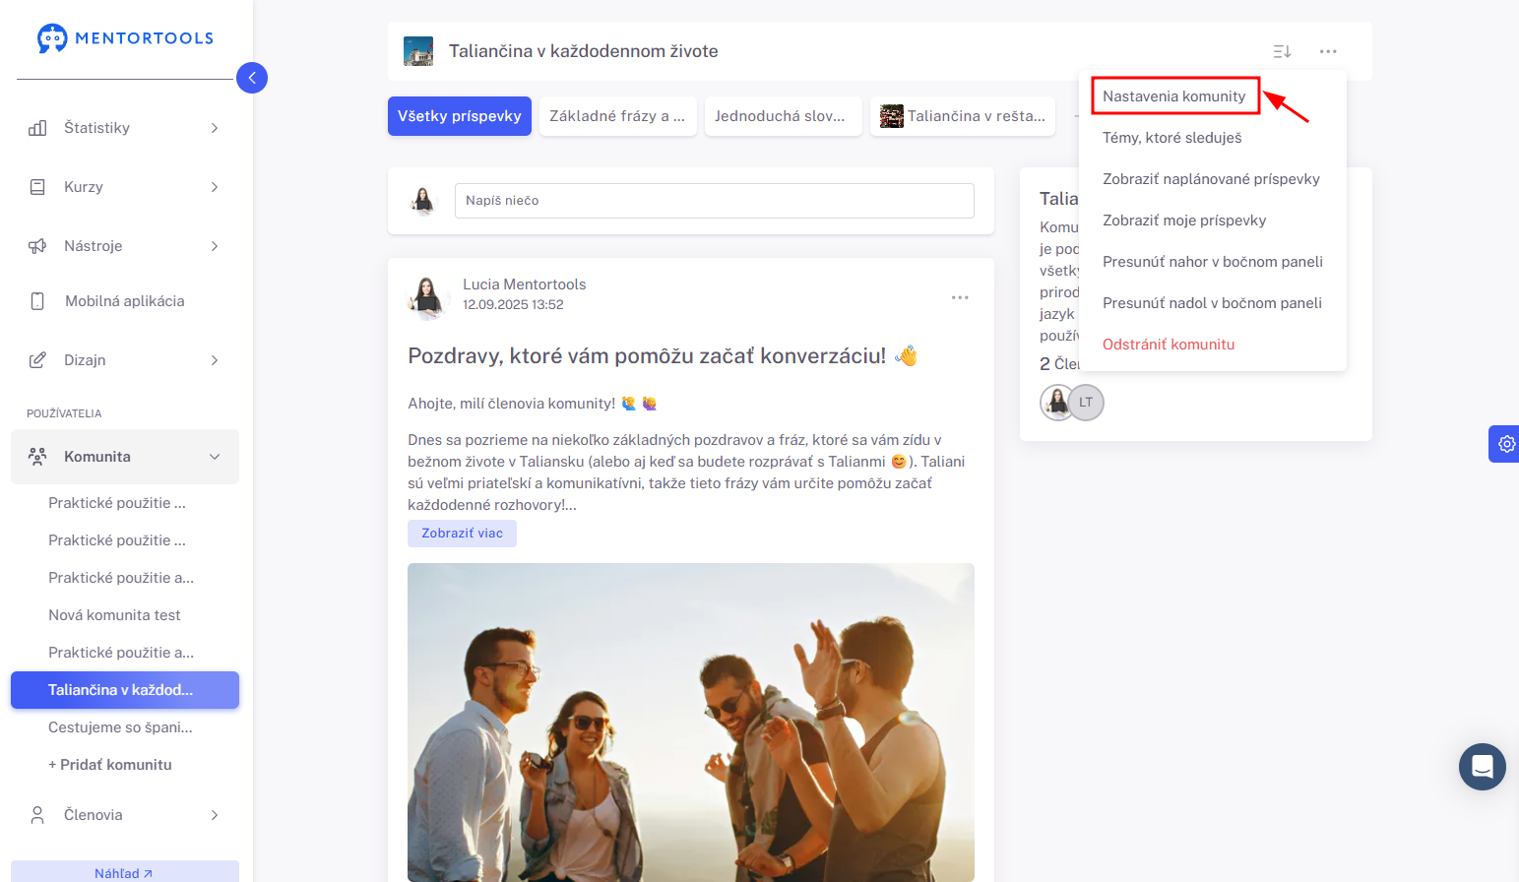Viewport: 1519px width, 882px height.
Task: Switch to the Všetky príspevky tab
Action: [x=460, y=116]
